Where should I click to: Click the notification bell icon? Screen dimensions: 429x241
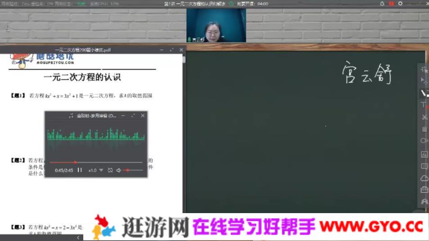382,4
